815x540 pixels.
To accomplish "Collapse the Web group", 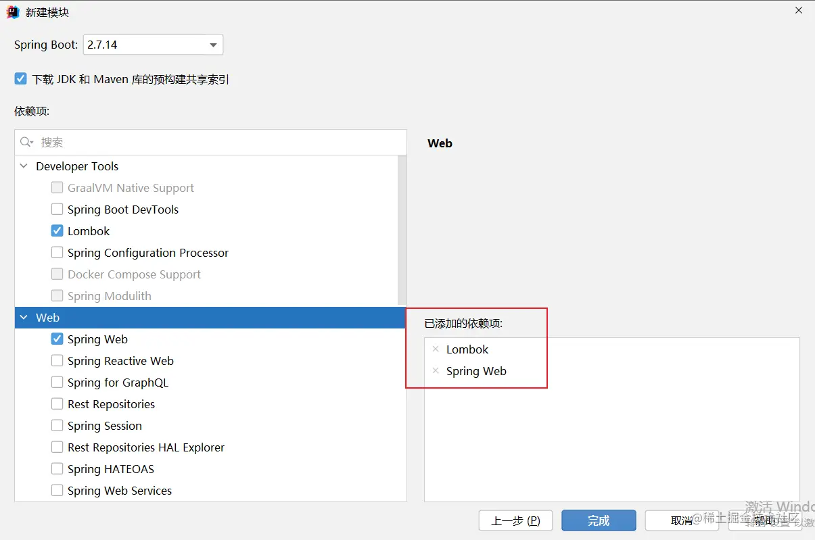I will point(24,318).
